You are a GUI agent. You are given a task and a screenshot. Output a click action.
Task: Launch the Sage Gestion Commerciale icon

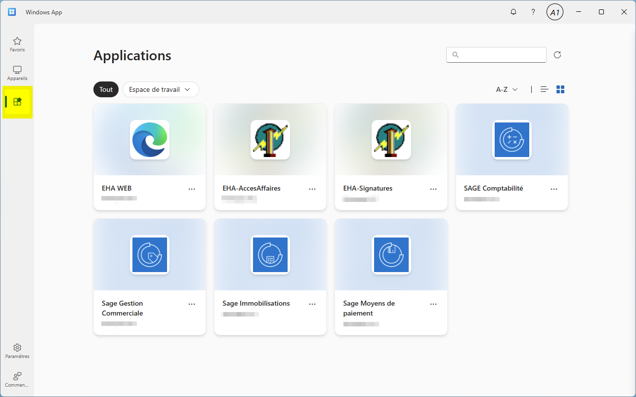(150, 255)
